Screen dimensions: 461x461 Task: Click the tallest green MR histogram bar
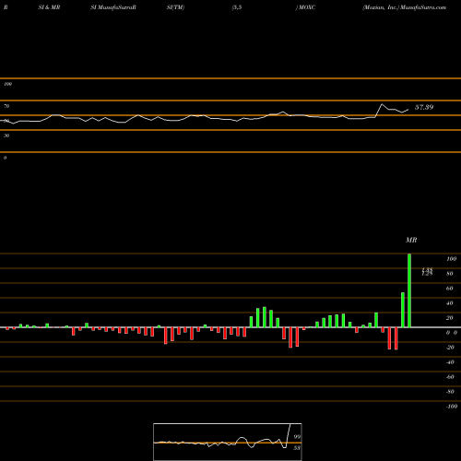coord(409,290)
